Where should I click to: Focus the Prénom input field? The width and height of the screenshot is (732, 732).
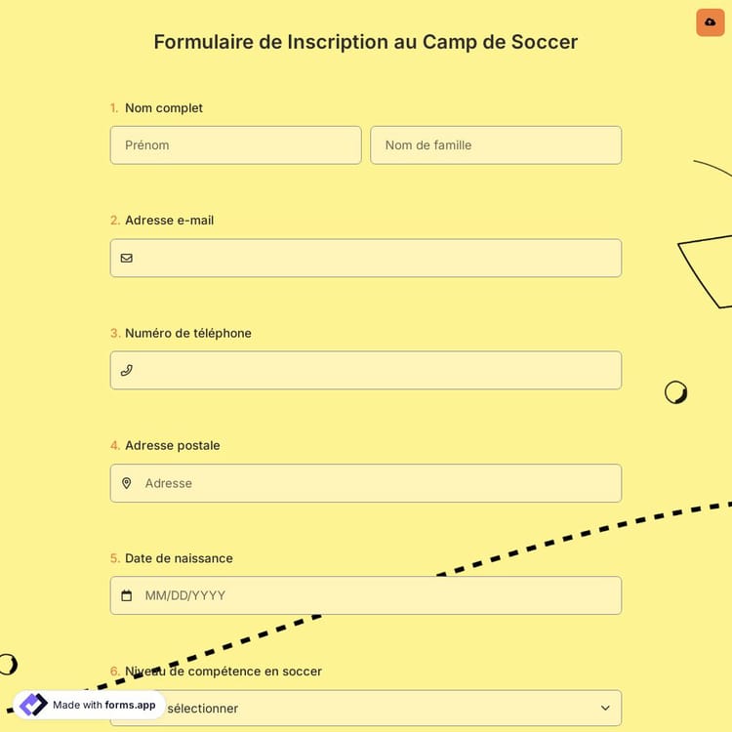coord(235,145)
